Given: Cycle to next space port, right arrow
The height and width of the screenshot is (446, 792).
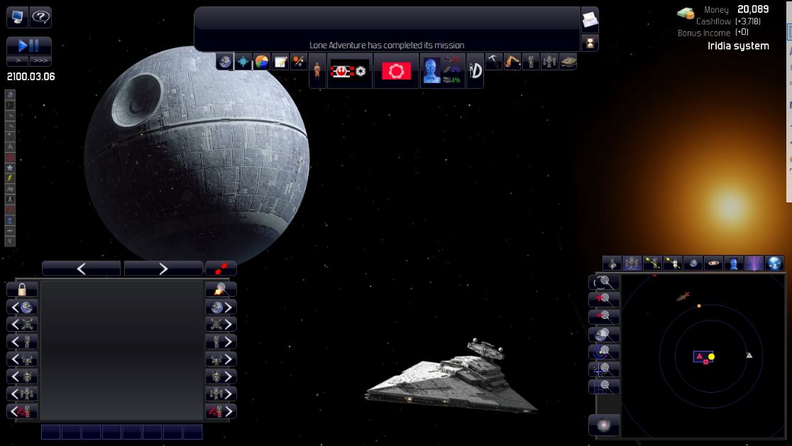Looking at the screenshot, I should [221, 324].
